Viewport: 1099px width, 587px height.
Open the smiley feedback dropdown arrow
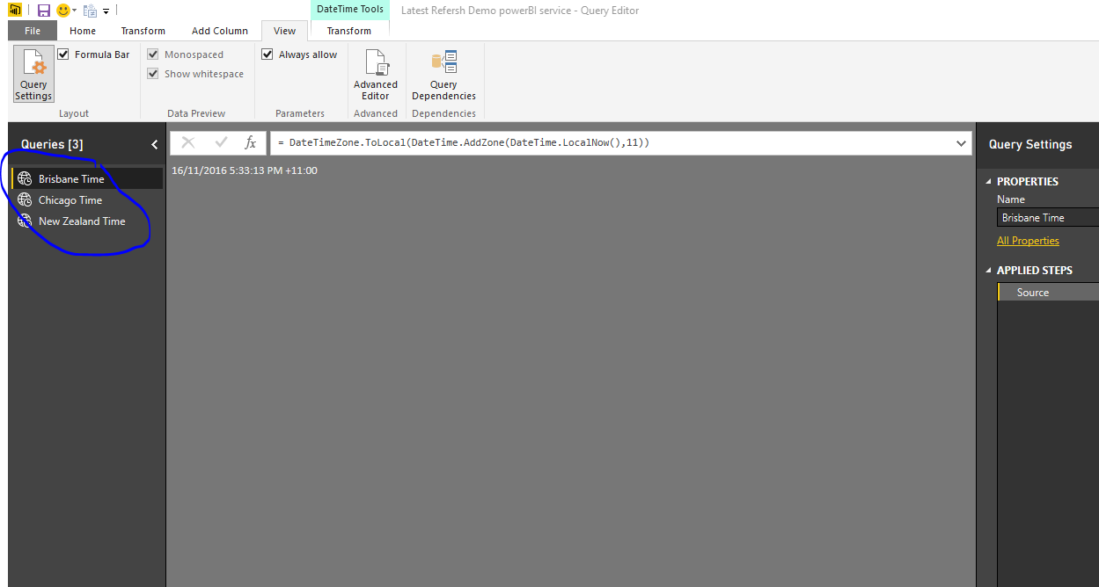tap(75, 11)
